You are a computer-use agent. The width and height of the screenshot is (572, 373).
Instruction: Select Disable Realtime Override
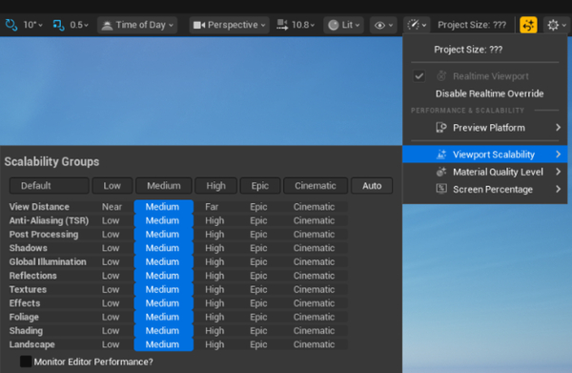(489, 93)
